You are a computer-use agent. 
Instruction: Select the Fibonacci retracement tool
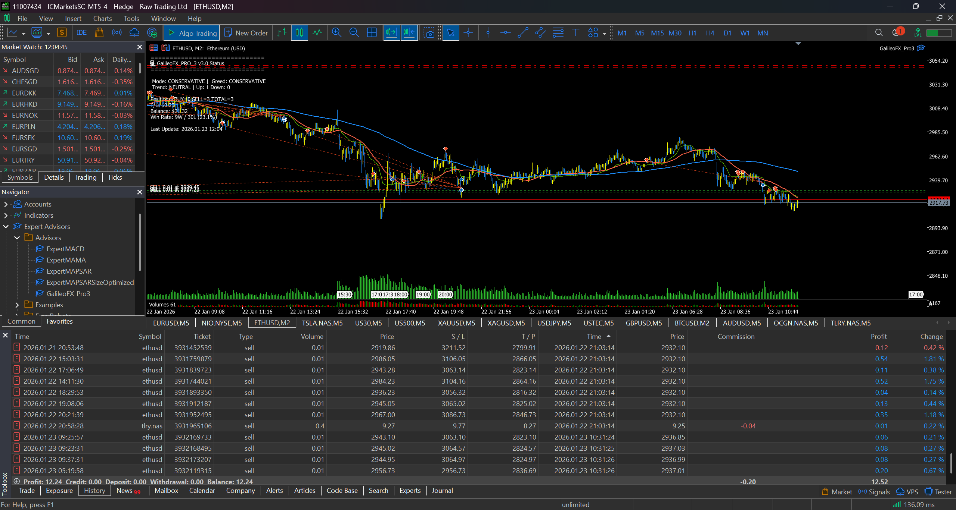(x=558, y=33)
